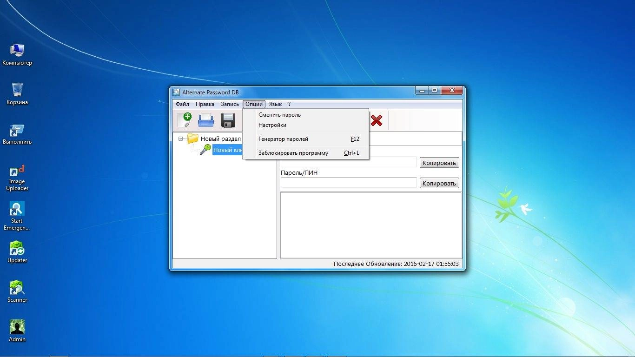Close the open Опции menu header
The width and height of the screenshot is (635, 357).
(x=254, y=104)
